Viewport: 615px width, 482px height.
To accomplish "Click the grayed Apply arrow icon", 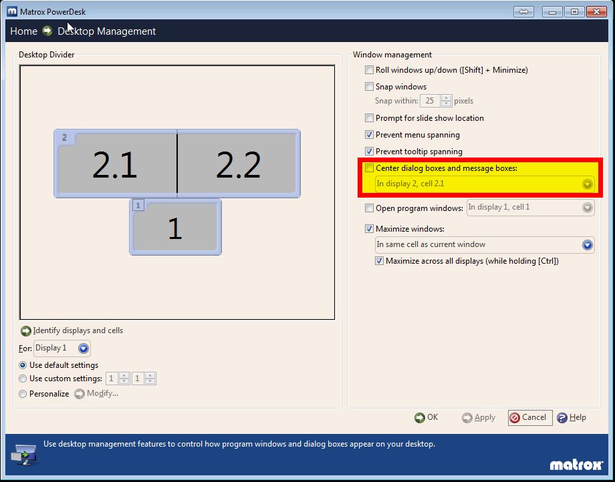I will point(467,418).
